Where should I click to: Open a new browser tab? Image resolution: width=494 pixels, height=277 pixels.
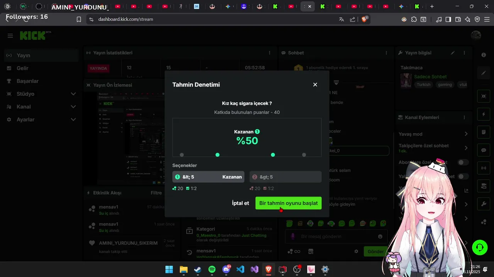click(x=432, y=6)
